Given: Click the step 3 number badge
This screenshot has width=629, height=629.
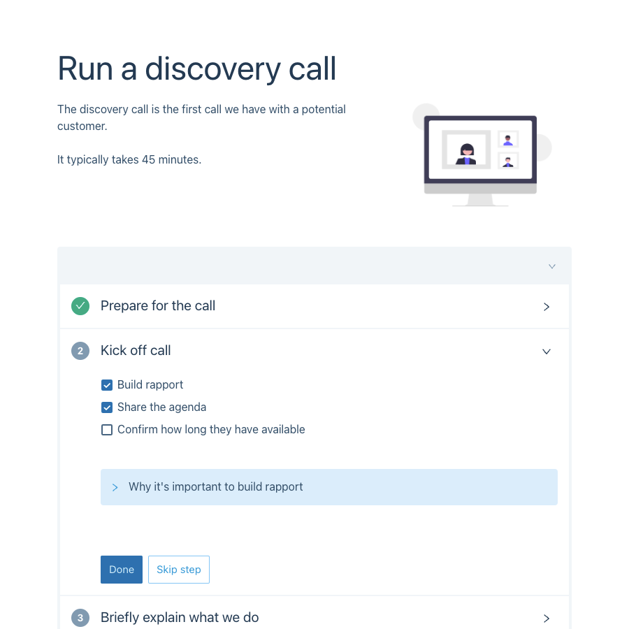Looking at the screenshot, I should coord(80,618).
